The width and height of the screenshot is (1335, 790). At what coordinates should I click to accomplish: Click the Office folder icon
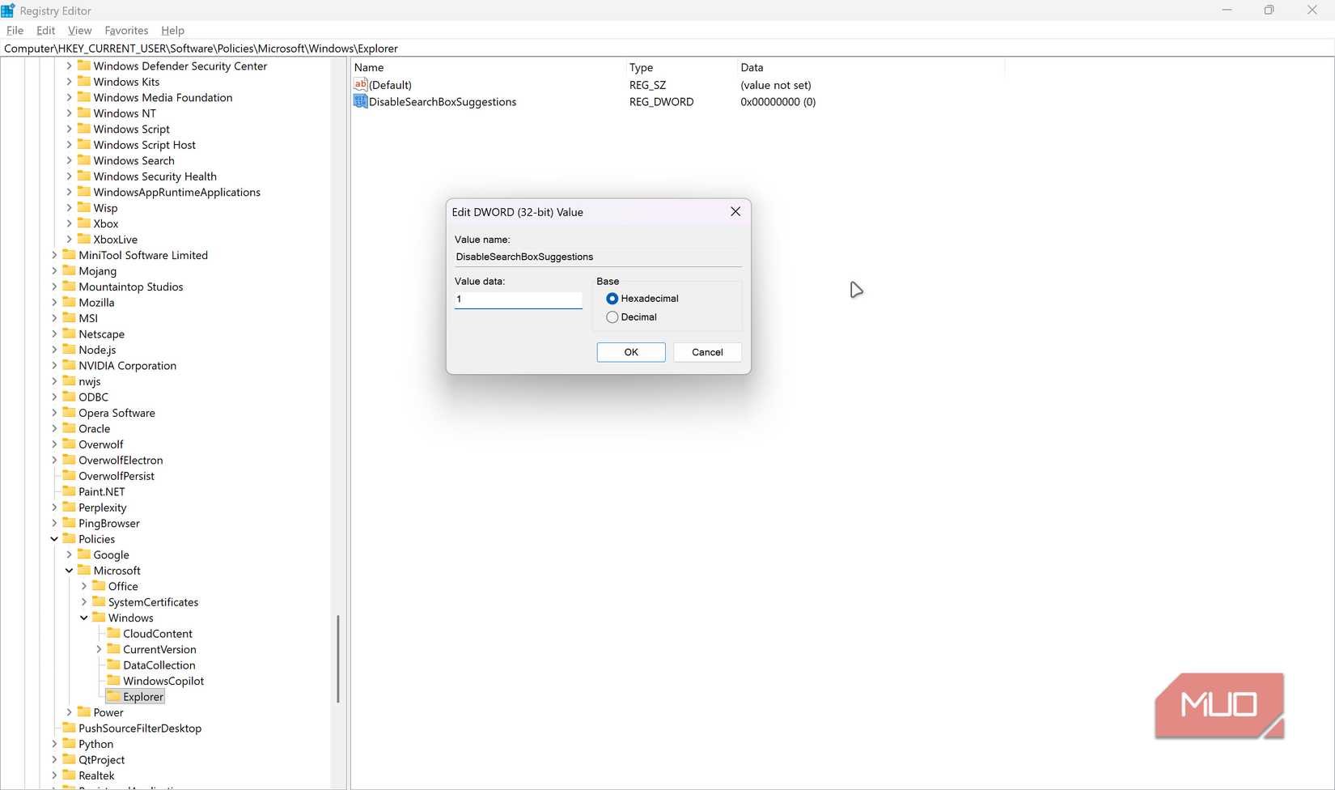pos(99,585)
